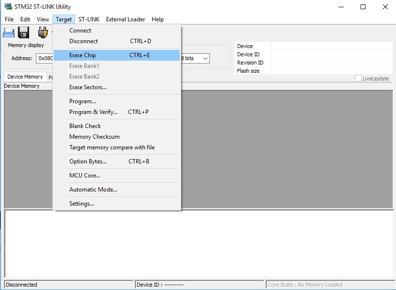This screenshot has width=396, height=290.
Task: Close the ST-LINK Utility window
Action: click(x=385, y=7)
